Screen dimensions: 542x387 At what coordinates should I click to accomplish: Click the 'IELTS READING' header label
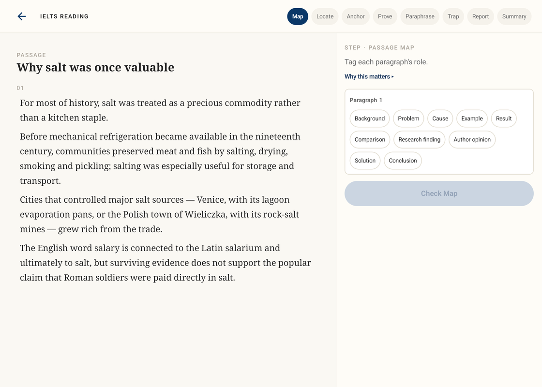click(64, 16)
